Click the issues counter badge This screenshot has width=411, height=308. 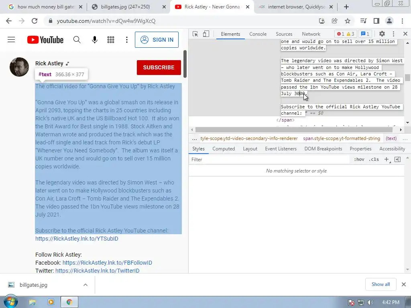[x=365, y=34]
